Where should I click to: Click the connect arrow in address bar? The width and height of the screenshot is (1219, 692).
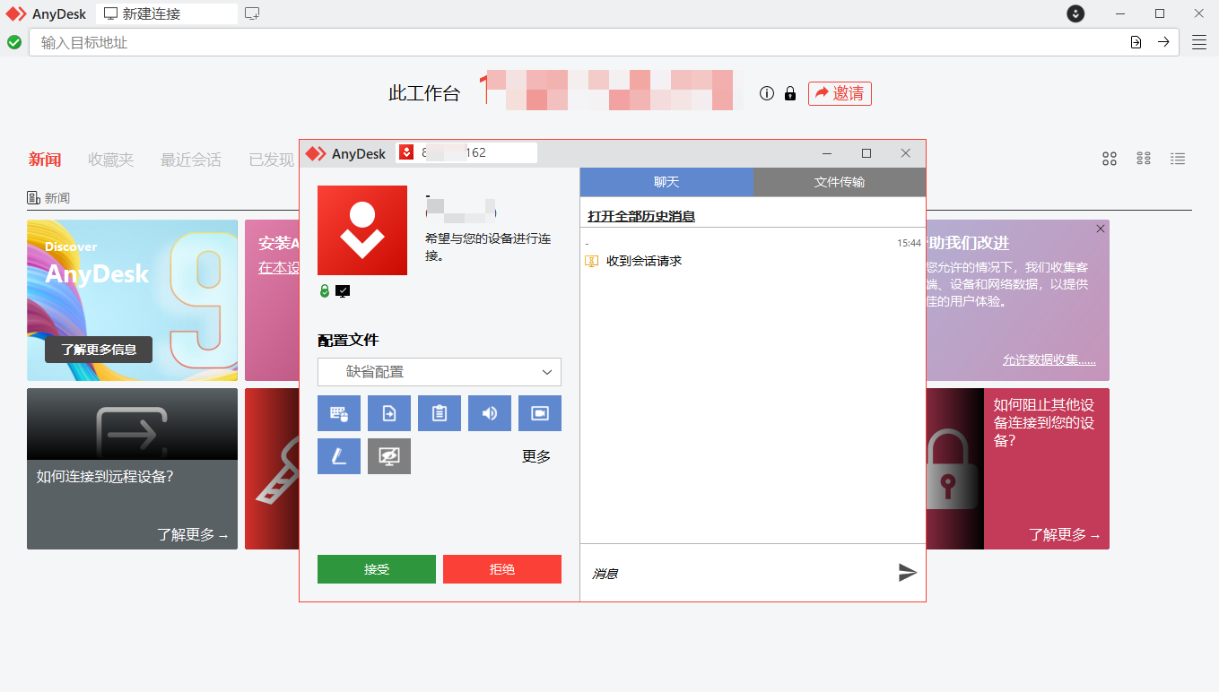click(x=1163, y=42)
